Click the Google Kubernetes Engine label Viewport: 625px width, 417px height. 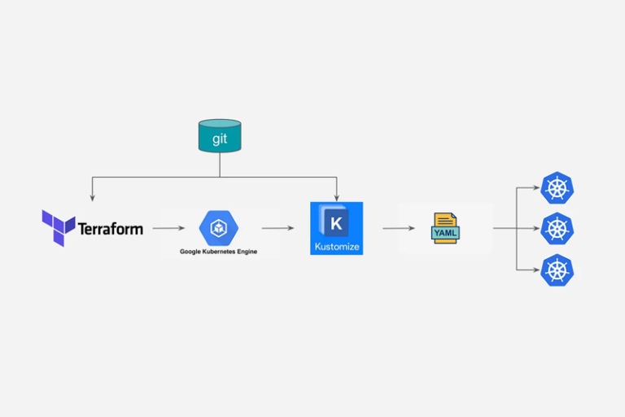click(x=218, y=252)
